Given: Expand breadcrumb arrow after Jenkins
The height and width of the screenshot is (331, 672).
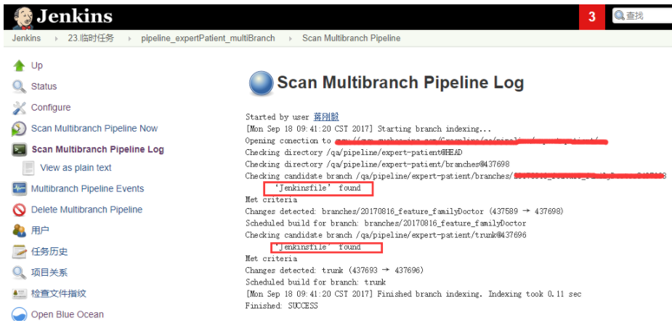Looking at the screenshot, I should click(x=56, y=39).
